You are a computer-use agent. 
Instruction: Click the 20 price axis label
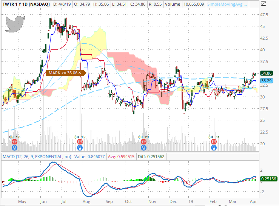(x=262, y=144)
